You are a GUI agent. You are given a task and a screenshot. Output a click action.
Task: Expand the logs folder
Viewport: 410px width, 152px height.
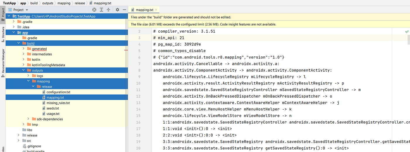(x=28, y=76)
